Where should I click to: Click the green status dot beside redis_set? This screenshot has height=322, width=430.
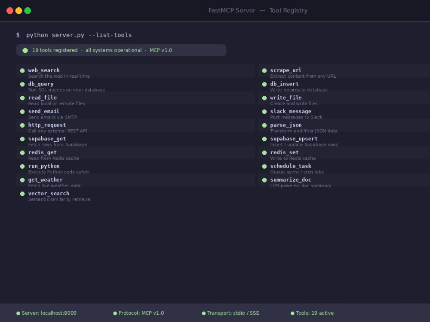pos(264,153)
